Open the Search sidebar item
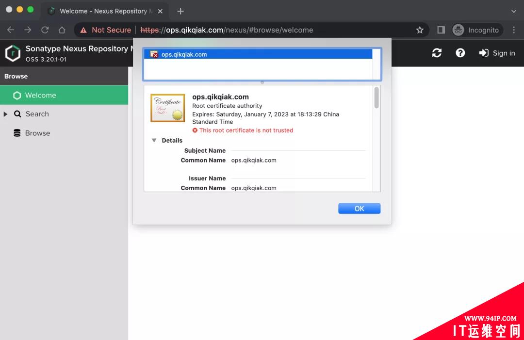The width and height of the screenshot is (524, 340). pyautogui.click(x=37, y=114)
